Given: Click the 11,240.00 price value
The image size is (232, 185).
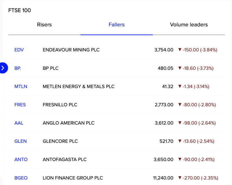Looking at the screenshot, I should click(163, 178).
